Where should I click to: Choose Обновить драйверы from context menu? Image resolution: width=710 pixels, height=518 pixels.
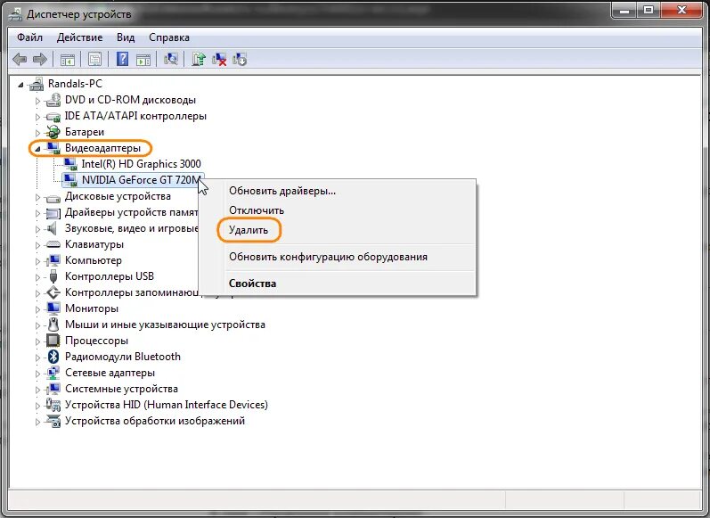(338, 191)
